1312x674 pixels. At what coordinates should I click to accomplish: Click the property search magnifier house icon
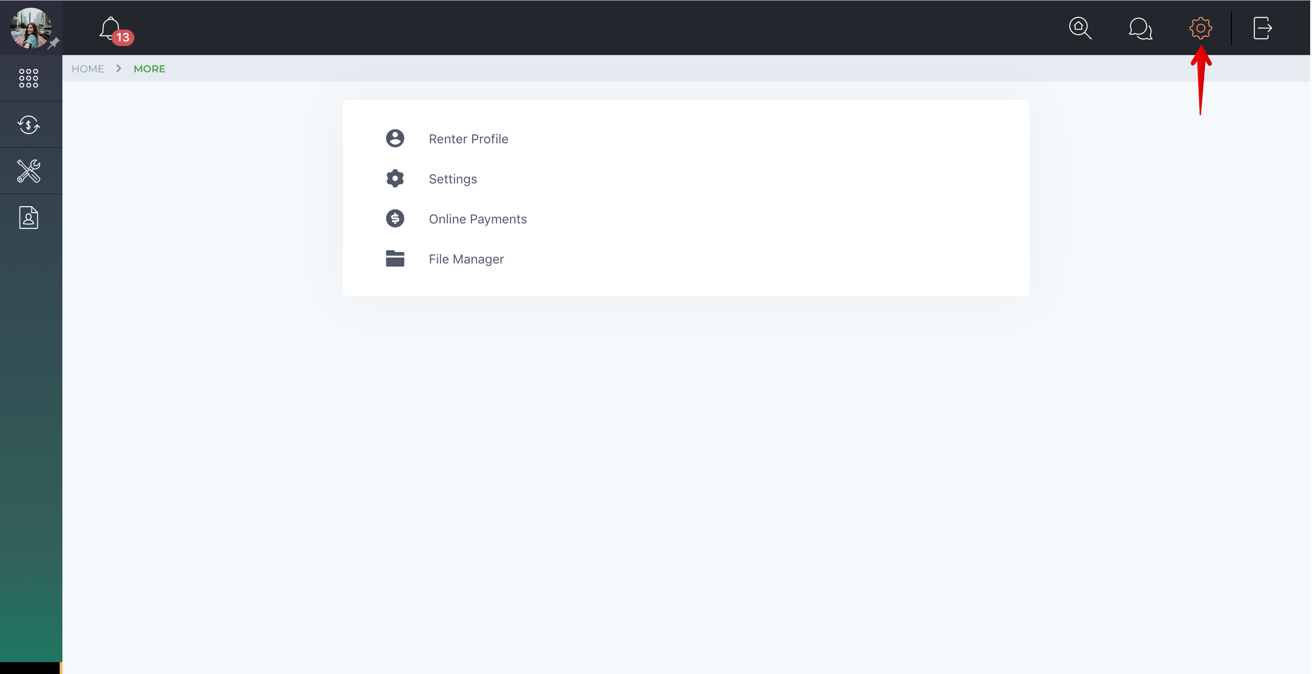[x=1080, y=28]
